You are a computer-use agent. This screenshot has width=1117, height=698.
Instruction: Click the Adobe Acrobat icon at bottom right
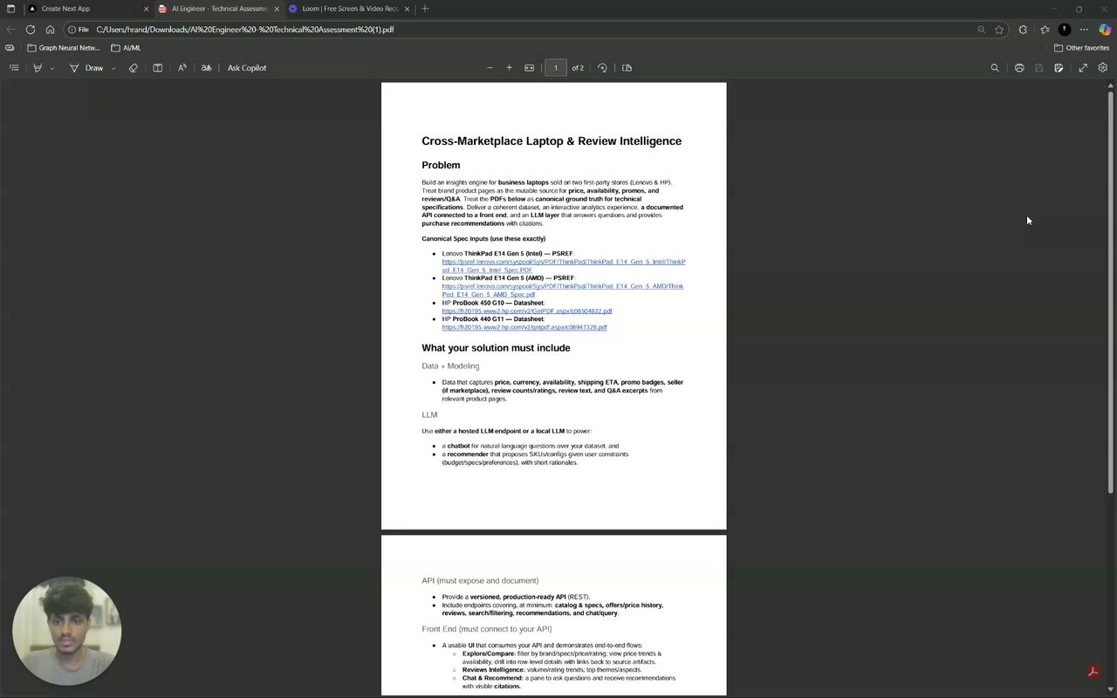[1092, 671]
